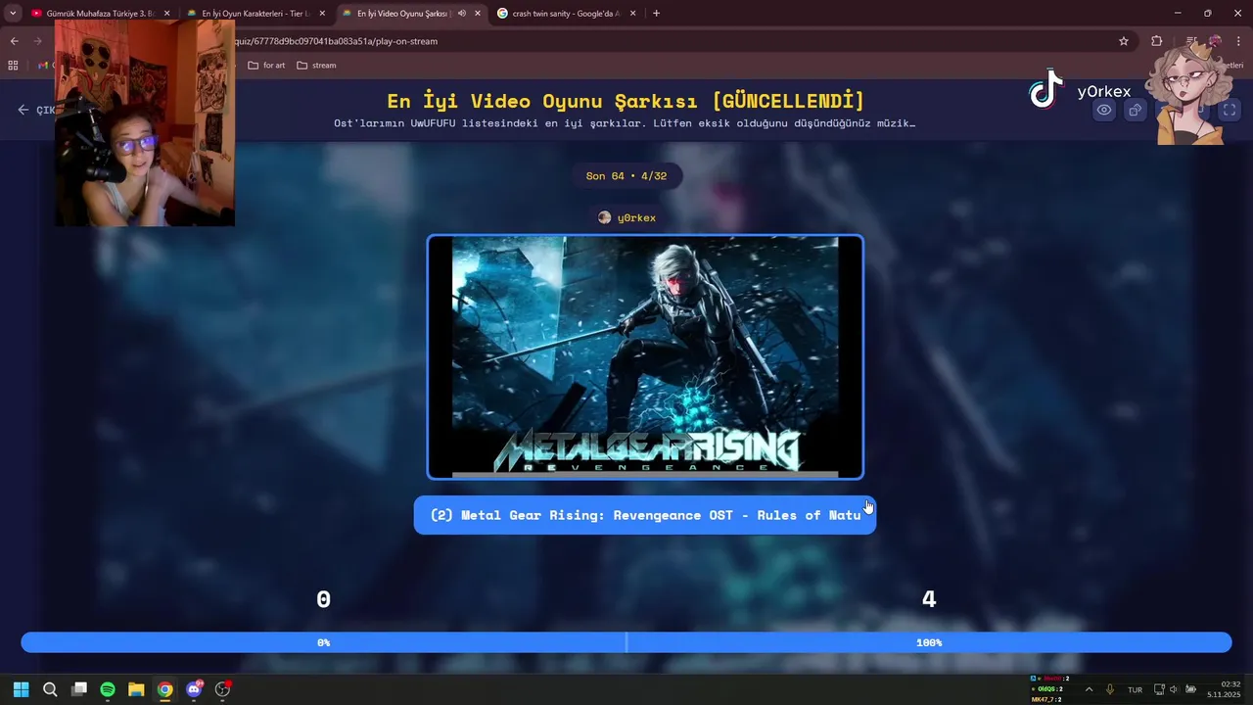Open the Chrome three-dot menu
The width and height of the screenshot is (1253, 705).
(1238, 41)
